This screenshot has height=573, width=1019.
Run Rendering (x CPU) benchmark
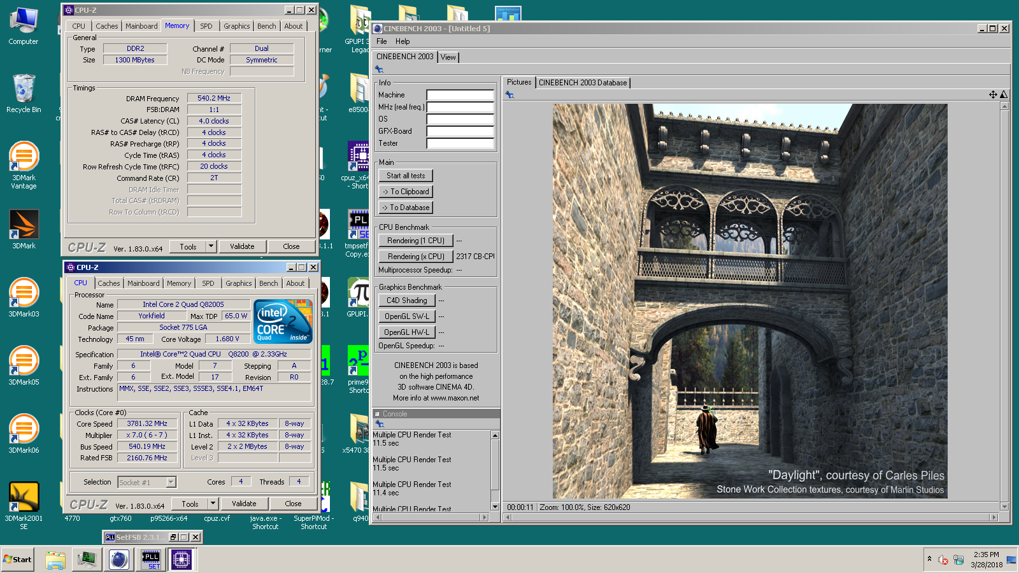[416, 257]
